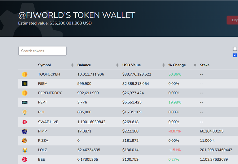
Task: Click balance 10,011,711,906
Action: coord(90,74)
